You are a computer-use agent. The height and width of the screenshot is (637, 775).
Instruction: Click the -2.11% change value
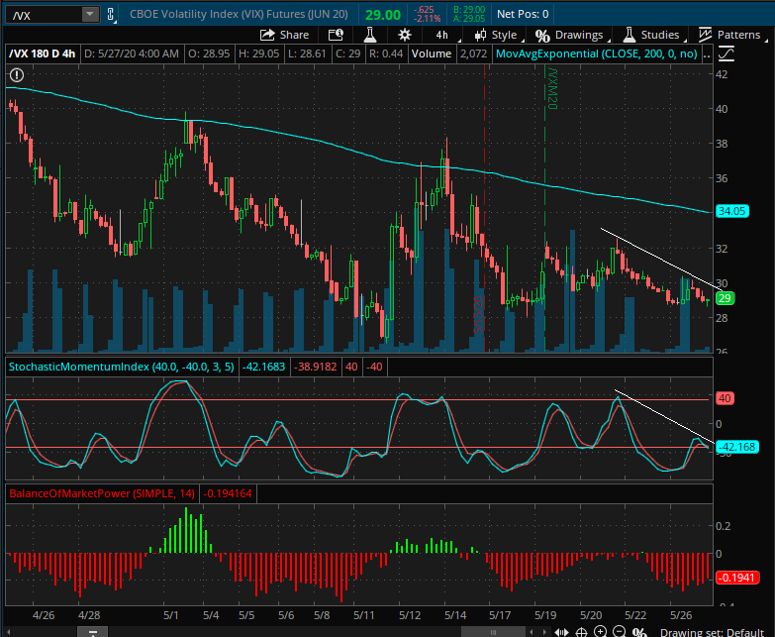click(428, 19)
